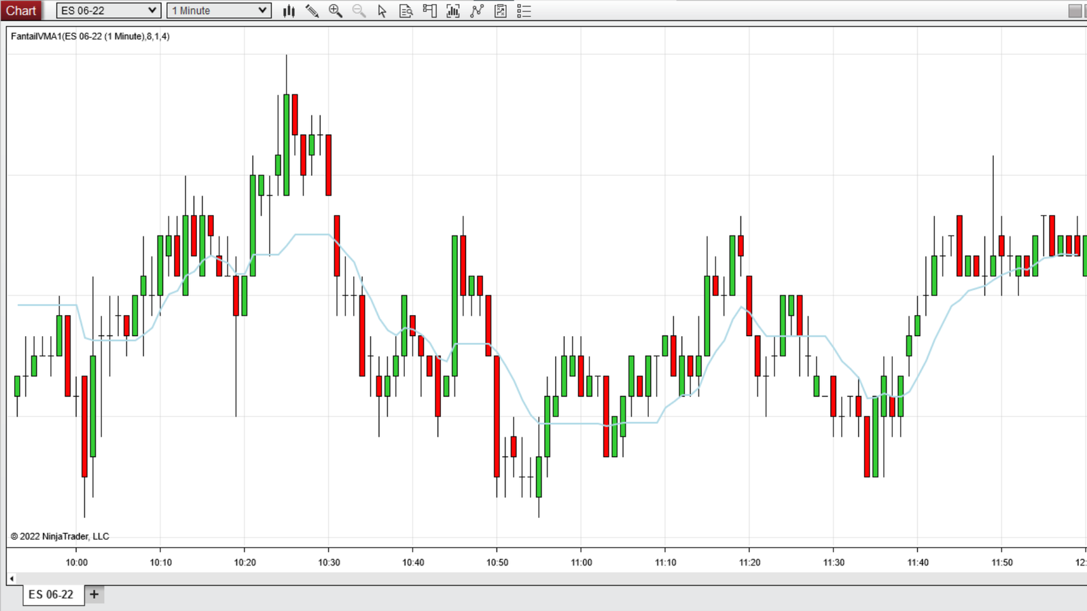
Task: Click the horizontal scrollbar track below the chart
Action: click(x=552, y=578)
